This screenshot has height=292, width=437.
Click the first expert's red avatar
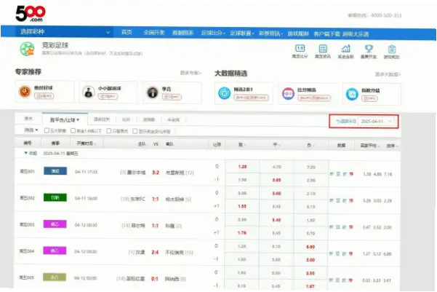25,92
